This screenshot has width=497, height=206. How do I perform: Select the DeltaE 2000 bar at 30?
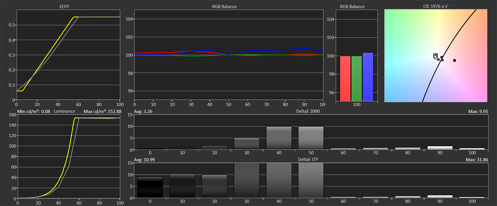click(x=247, y=144)
